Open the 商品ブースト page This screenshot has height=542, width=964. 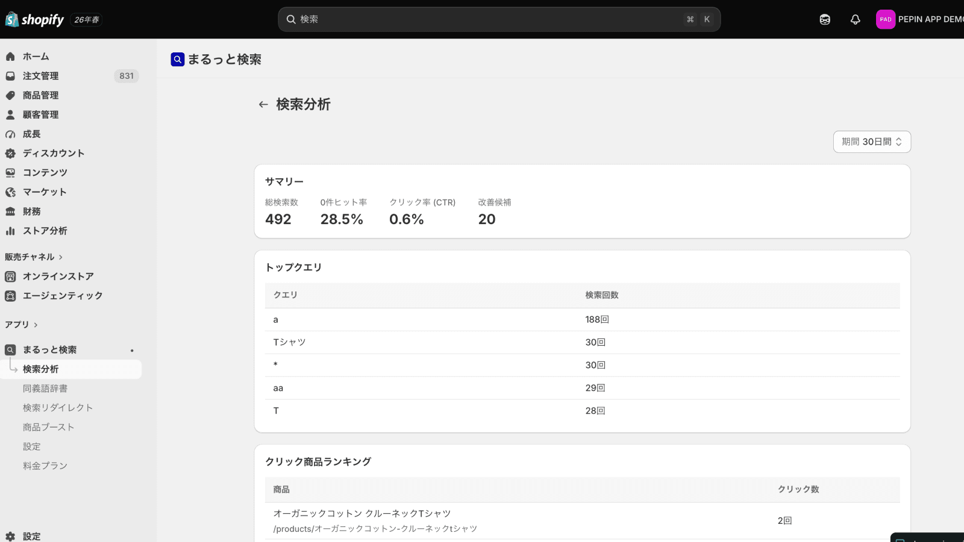[48, 427]
